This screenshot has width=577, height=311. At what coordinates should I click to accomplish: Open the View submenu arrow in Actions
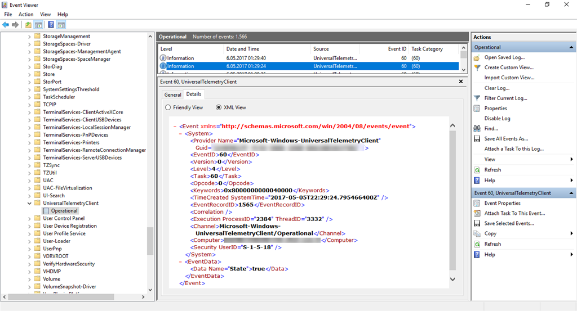click(571, 159)
